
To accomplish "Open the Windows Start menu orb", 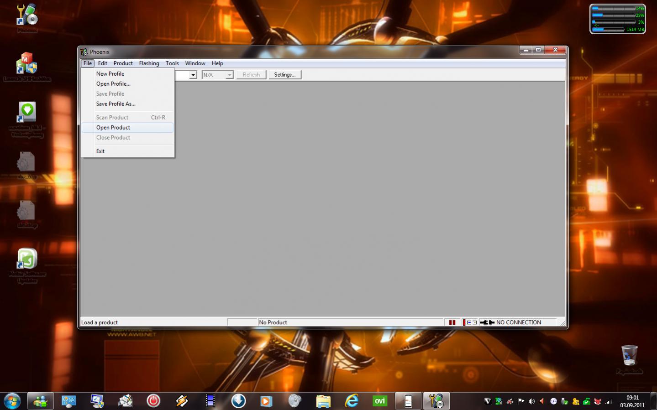I will coord(12,401).
